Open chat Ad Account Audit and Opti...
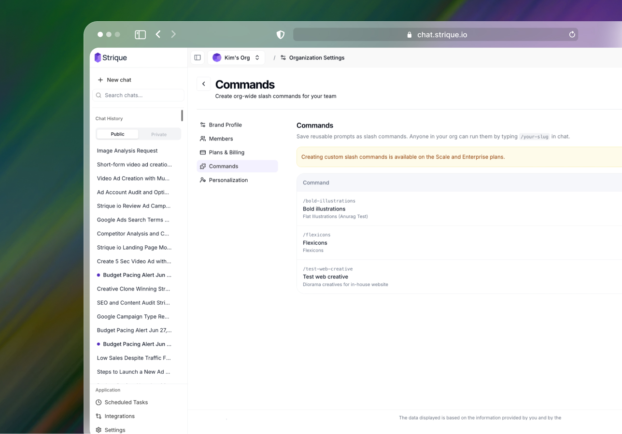622x434 pixels. [133, 192]
